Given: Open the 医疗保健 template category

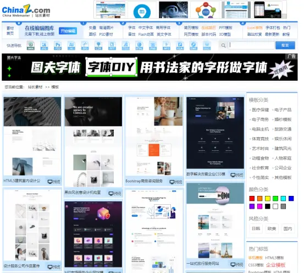Looking at the screenshot, I should (x=260, y=110).
